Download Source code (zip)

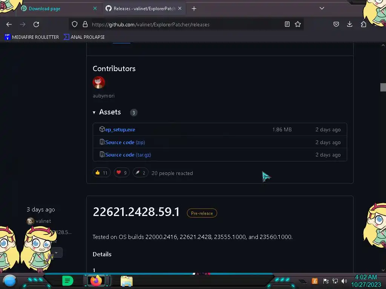click(x=125, y=142)
